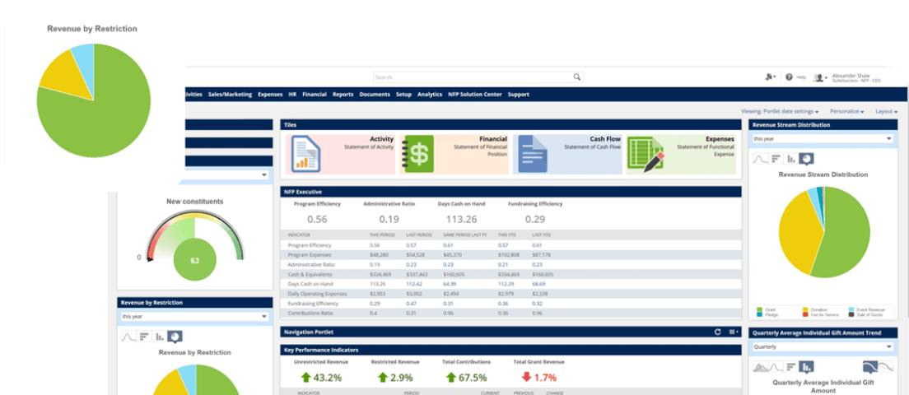The width and height of the screenshot is (909, 395).
Task: Click the Grant green legend swatch
Action: point(759,310)
